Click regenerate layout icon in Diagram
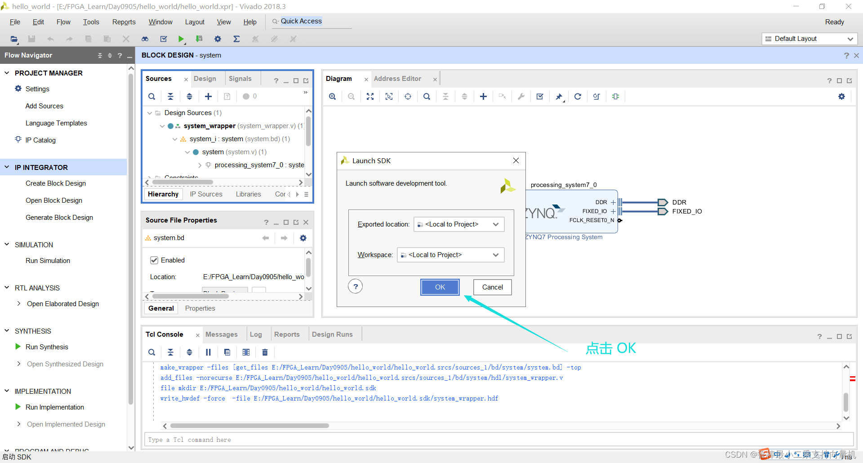Viewport: 863px width, 463px height. click(x=578, y=96)
